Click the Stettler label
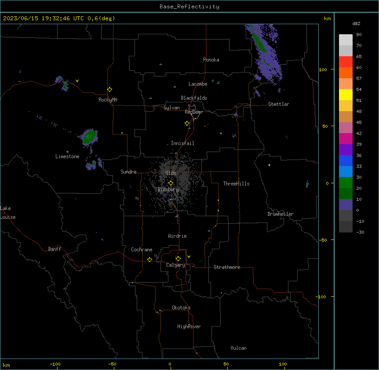The image size is (379, 370). [x=279, y=104]
